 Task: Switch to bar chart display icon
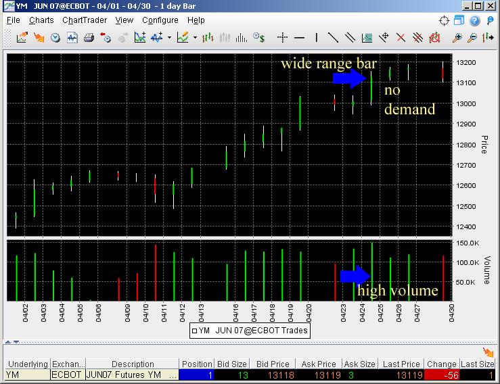(208, 38)
